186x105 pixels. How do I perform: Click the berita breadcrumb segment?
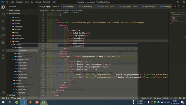(x=67, y=10)
